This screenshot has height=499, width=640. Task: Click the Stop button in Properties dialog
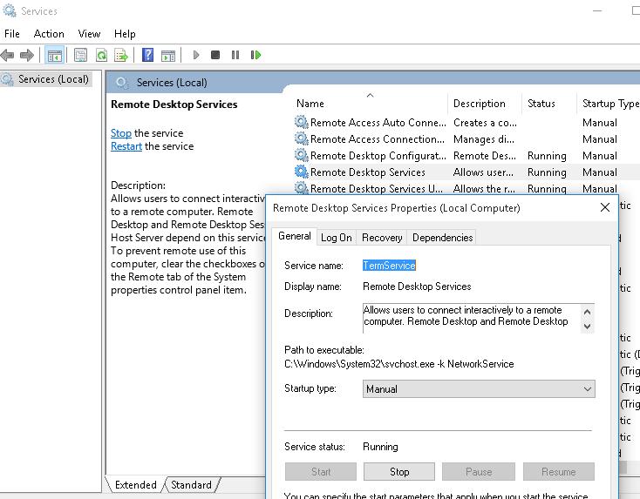click(399, 472)
